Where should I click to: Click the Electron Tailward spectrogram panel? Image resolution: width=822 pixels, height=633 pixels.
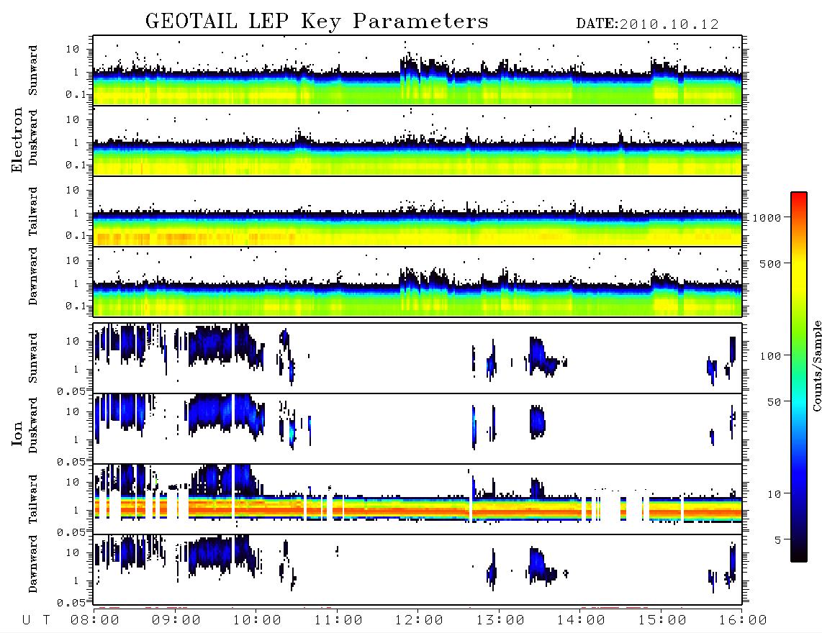click(417, 211)
